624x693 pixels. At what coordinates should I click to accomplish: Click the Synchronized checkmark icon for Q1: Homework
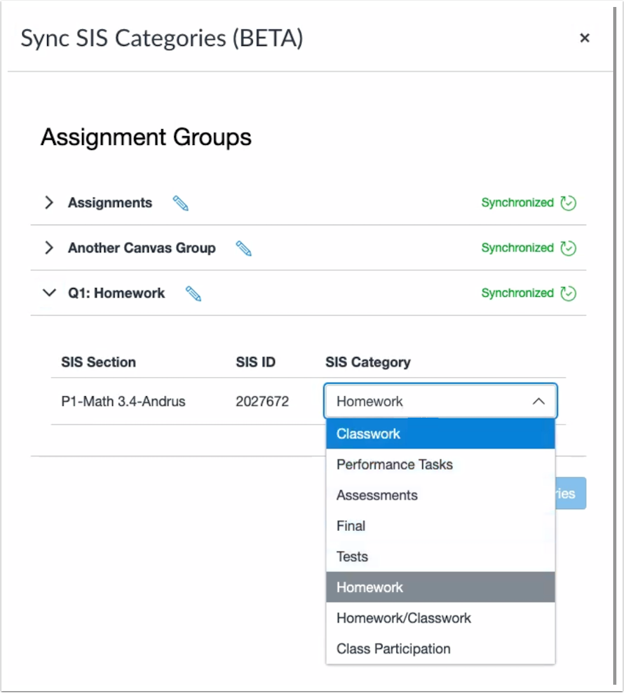569,293
